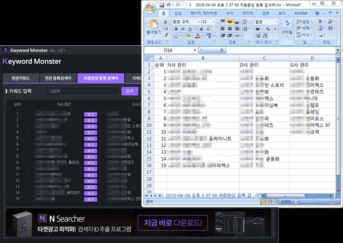Open Excel 스타일 gallery
Viewport: 343px width, 243px height.
287,28
